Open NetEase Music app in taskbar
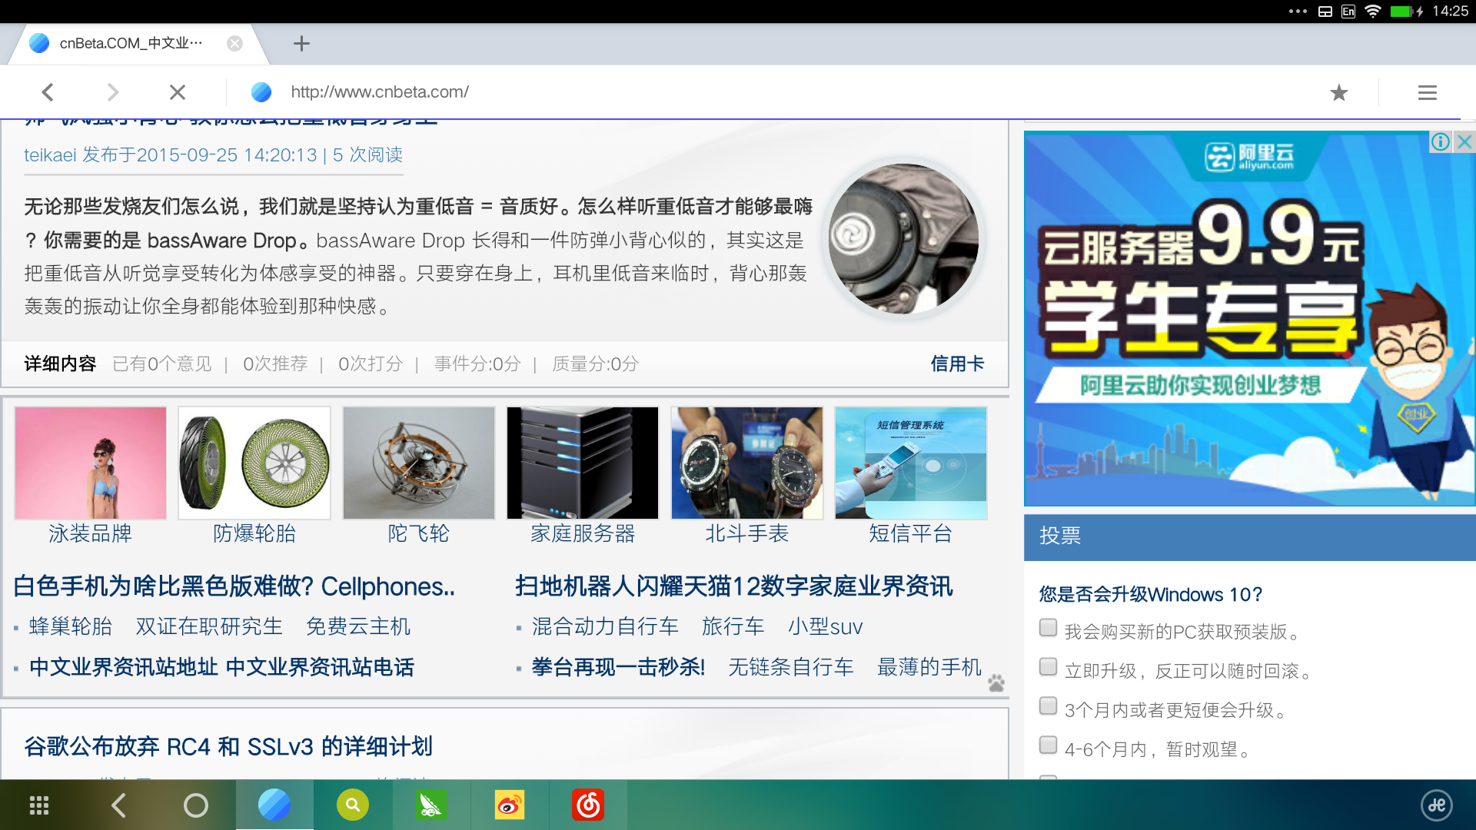Screen dimensions: 1476x830 pos(588,805)
